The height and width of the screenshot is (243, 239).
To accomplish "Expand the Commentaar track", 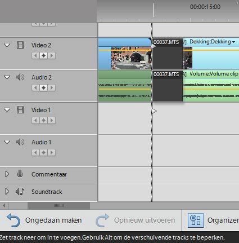I will 7,174.
